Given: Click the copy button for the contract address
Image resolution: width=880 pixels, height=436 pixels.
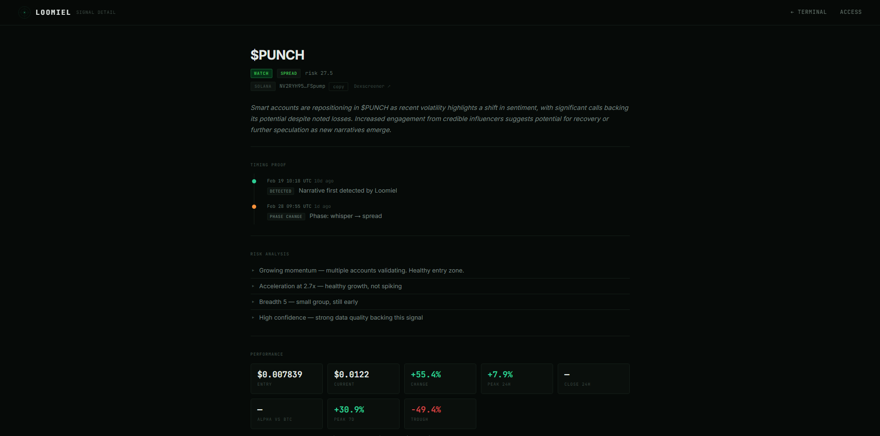Looking at the screenshot, I should click(x=338, y=86).
